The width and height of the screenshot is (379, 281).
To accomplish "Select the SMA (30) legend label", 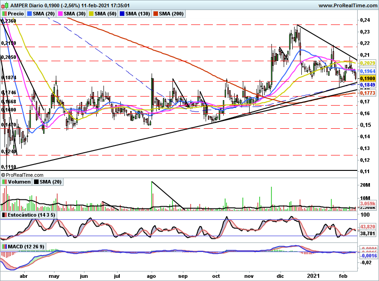I will [75, 14].
